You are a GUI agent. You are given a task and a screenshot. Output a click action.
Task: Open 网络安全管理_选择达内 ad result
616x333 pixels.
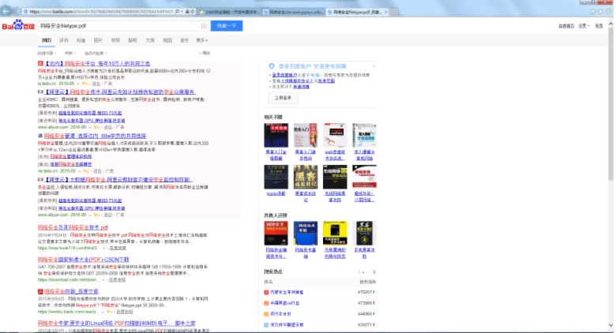pos(95,136)
